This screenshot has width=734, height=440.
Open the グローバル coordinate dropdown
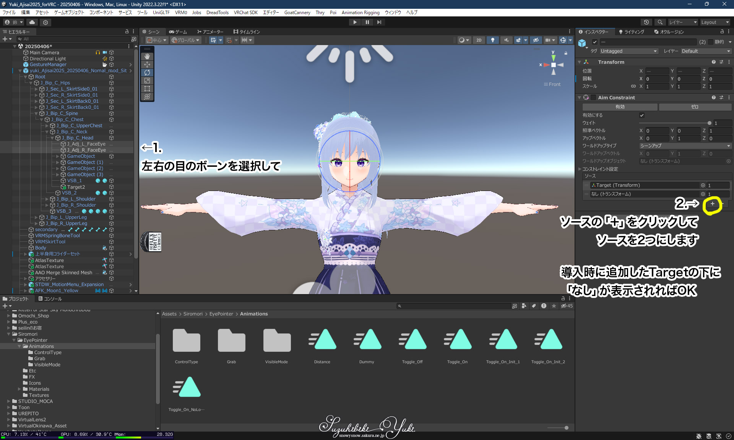click(x=185, y=40)
